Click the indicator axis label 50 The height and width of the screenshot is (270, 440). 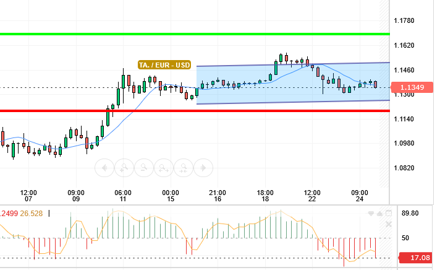click(405, 238)
